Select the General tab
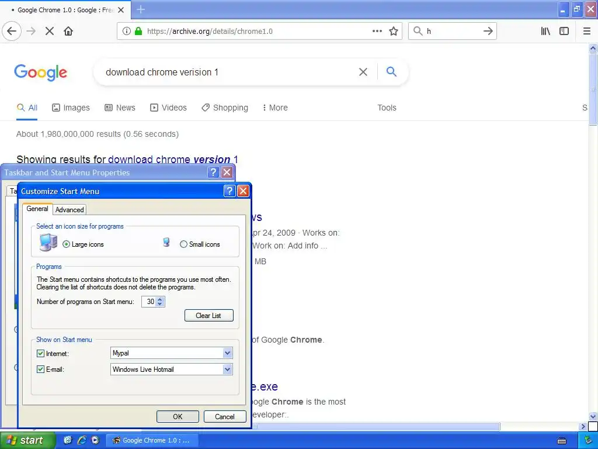 (37, 209)
